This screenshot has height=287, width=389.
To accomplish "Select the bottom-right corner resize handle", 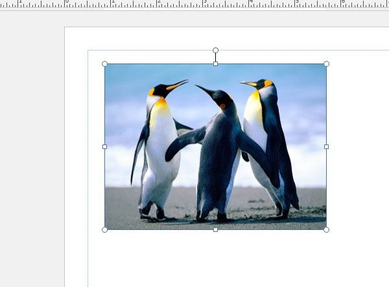I will pos(327,230).
